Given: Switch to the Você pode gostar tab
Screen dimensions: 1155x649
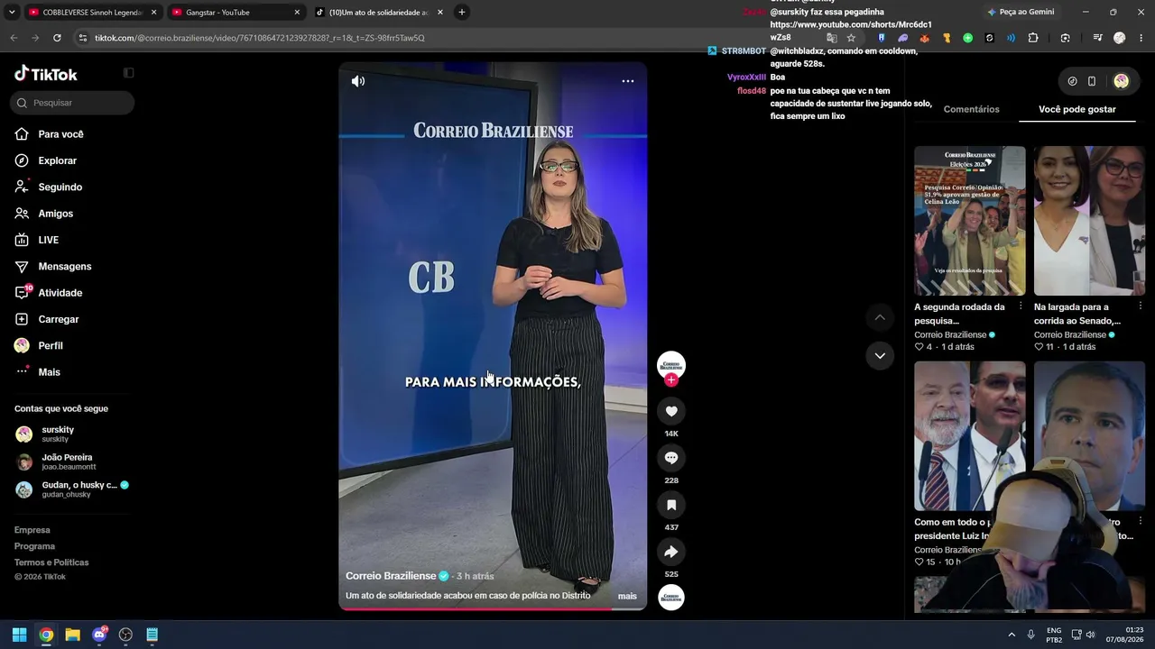Looking at the screenshot, I should (1077, 109).
